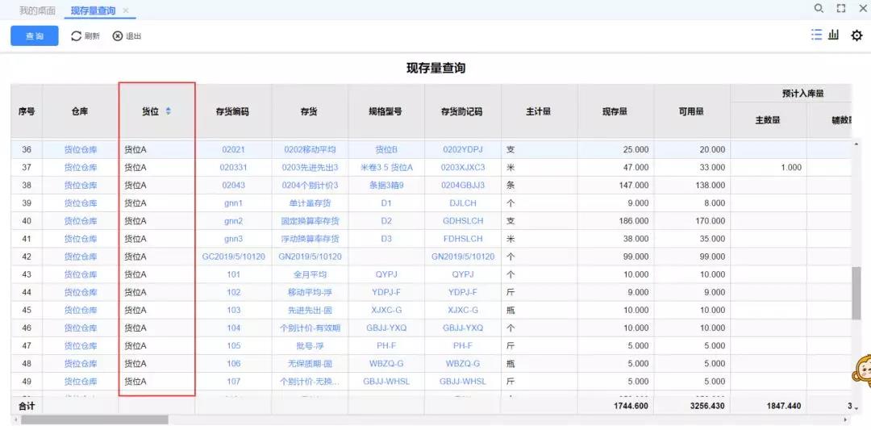Viewport: 871px width, 430px height.
Task: Open stock code 020331 link
Action: (x=233, y=167)
